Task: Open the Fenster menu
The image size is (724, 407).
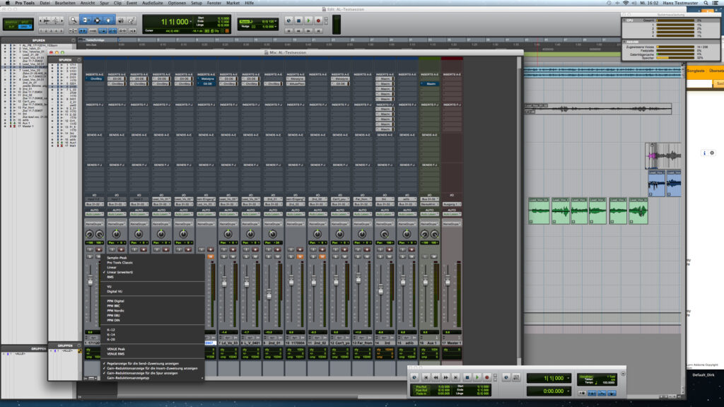Action: [x=214, y=3]
